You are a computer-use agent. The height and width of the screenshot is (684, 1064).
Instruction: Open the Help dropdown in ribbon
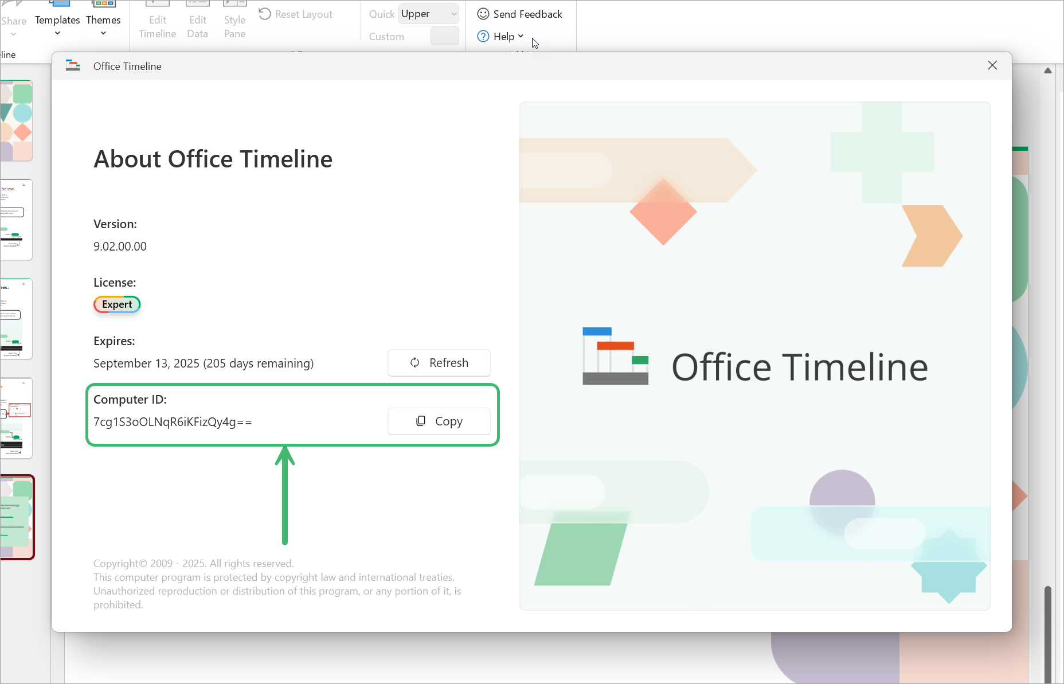[x=500, y=37]
